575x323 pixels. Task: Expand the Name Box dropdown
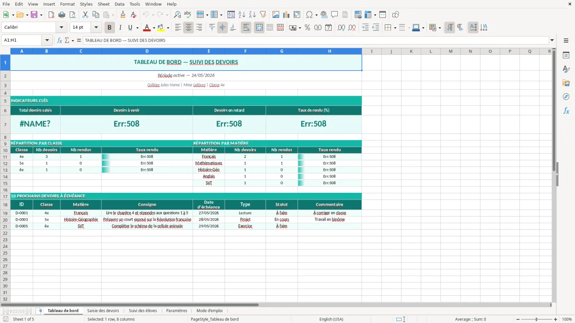click(x=47, y=41)
